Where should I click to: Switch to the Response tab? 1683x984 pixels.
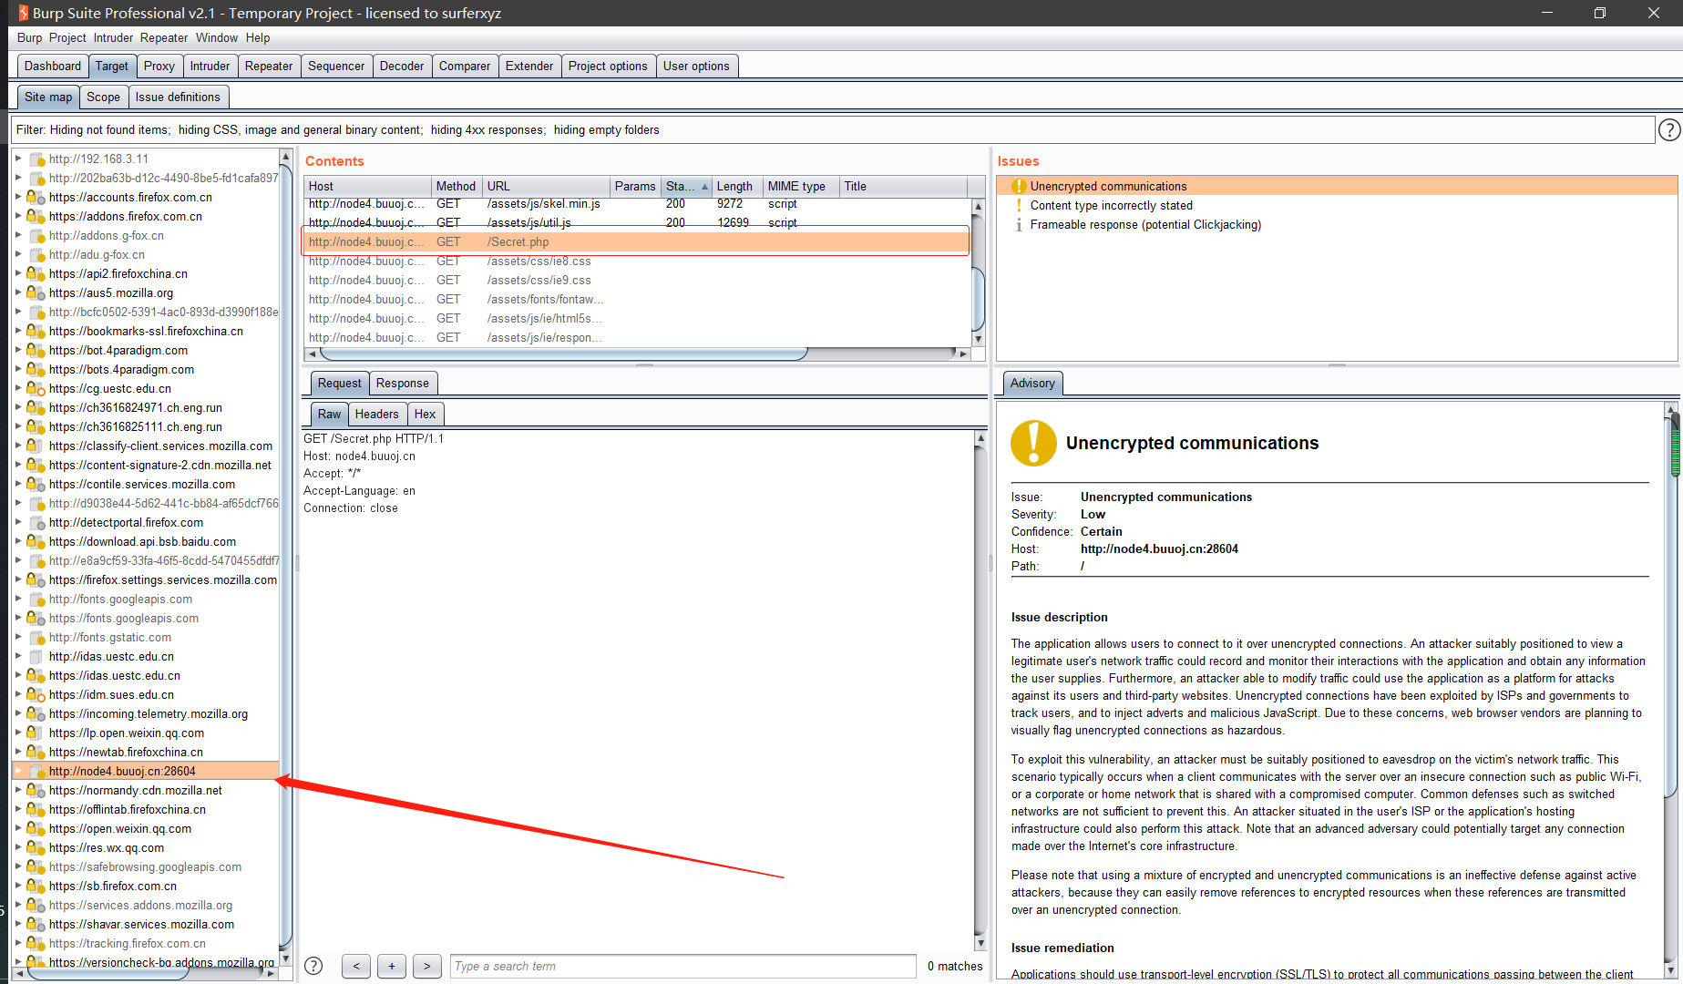click(402, 383)
